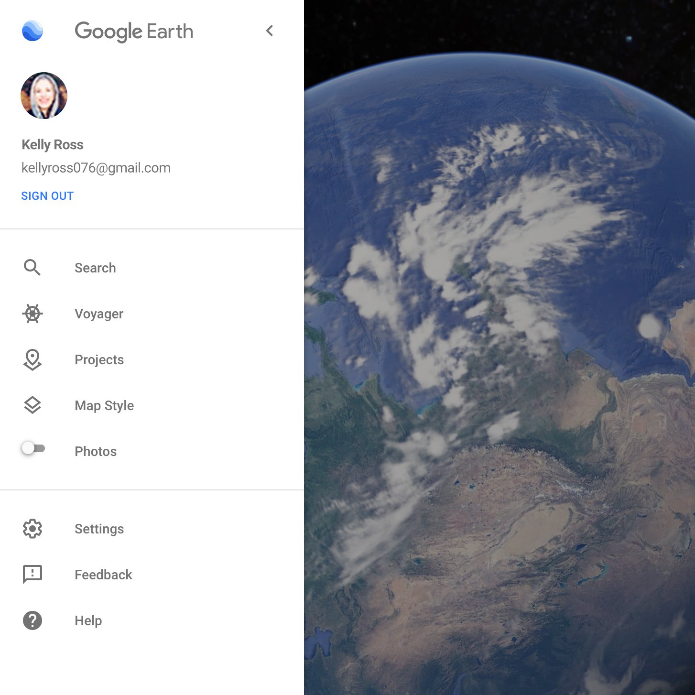Click the Map Style layers icon

[33, 405]
